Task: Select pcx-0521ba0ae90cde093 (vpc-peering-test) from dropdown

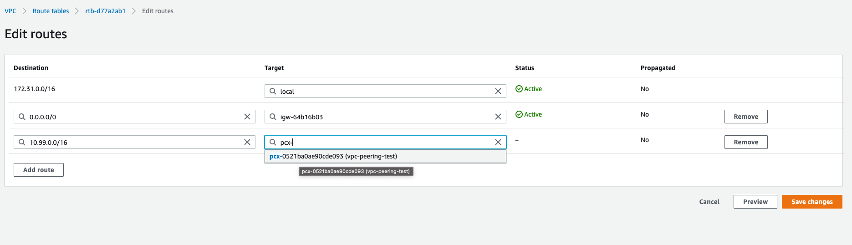Action: click(385, 156)
